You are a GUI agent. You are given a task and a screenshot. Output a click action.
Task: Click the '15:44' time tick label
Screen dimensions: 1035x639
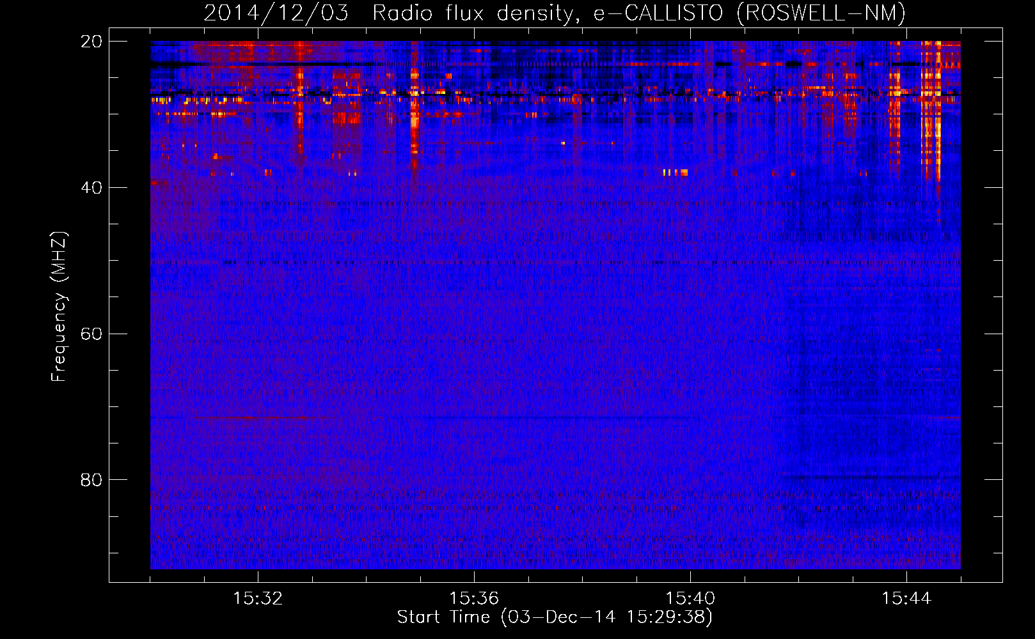coord(906,599)
